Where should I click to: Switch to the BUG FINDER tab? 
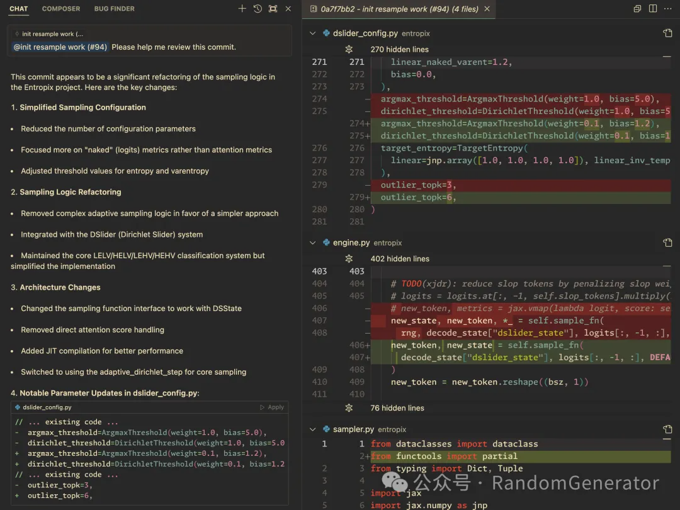[x=115, y=9]
